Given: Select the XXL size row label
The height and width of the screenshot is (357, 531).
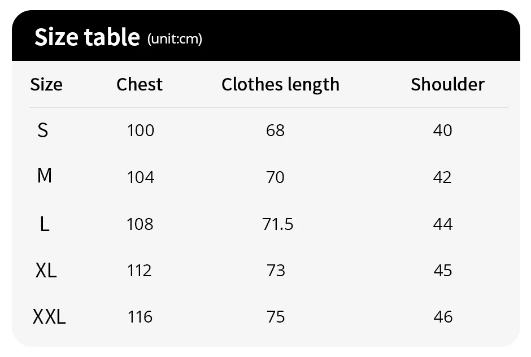Looking at the screenshot, I should click(49, 317).
